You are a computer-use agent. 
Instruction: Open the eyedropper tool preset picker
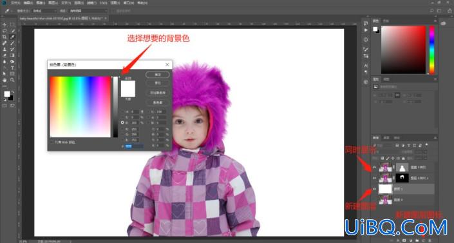pyautogui.click(x=8, y=11)
